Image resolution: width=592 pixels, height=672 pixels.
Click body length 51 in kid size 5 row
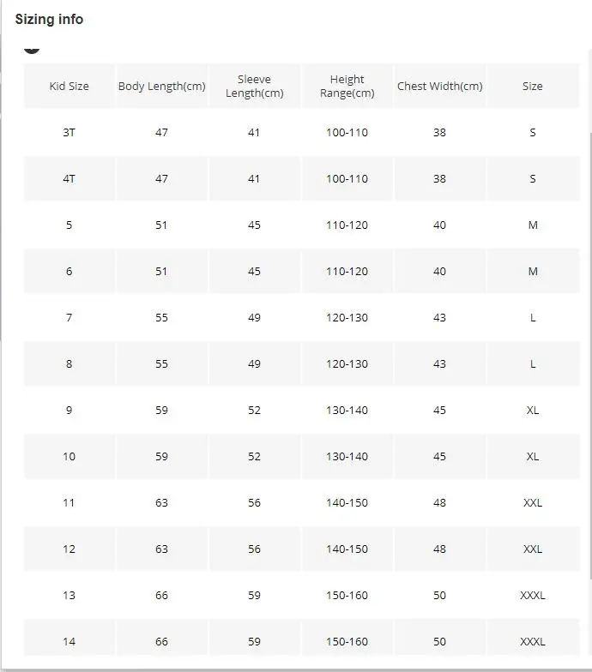click(x=161, y=225)
